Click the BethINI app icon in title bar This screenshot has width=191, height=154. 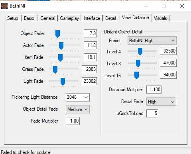4,6
